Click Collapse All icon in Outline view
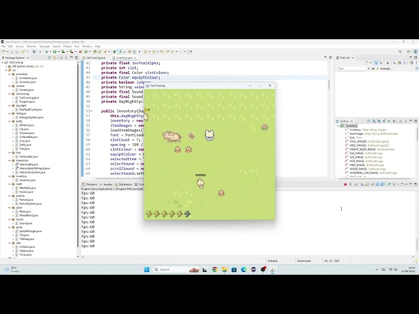 point(369,121)
